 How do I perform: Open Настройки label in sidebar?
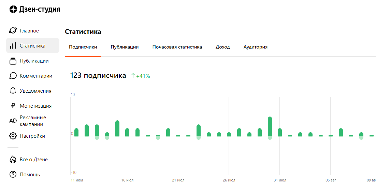pyautogui.click(x=32, y=136)
